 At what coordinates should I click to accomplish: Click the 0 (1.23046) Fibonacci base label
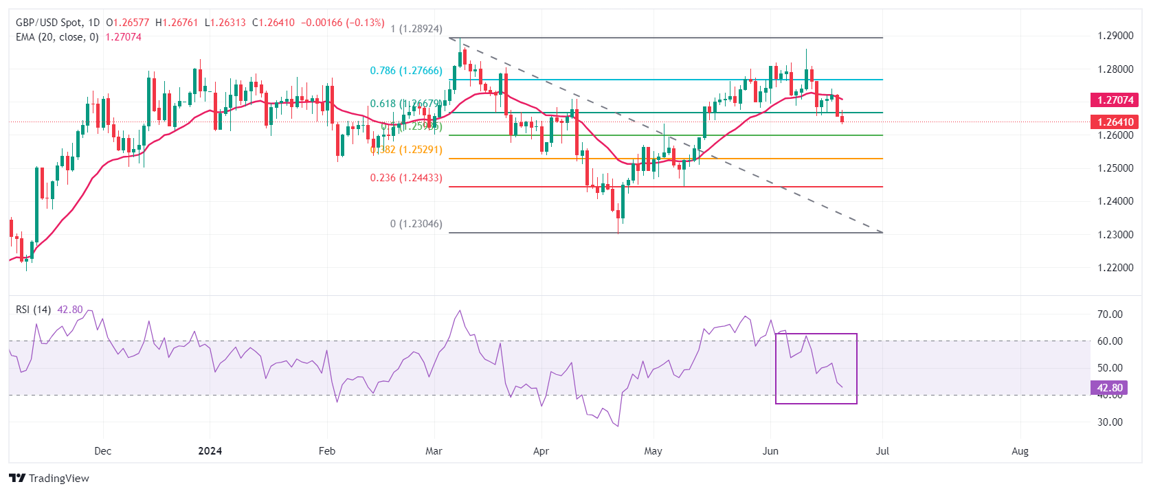point(416,224)
